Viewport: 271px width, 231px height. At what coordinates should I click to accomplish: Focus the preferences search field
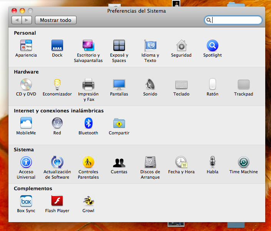[233, 20]
